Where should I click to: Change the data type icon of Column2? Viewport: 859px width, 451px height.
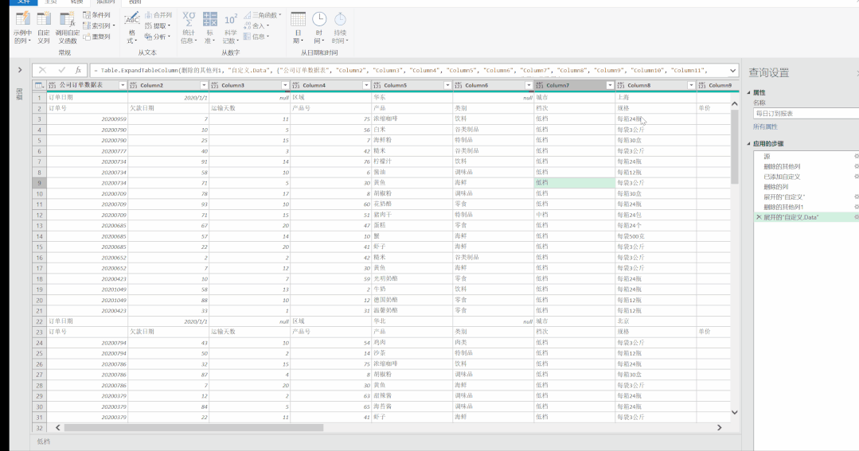coord(133,85)
